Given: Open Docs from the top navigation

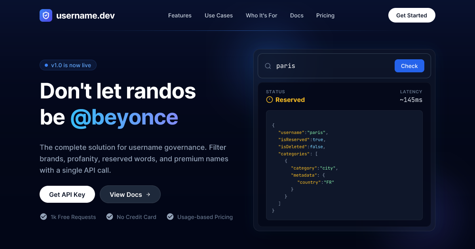Looking at the screenshot, I should click(297, 15).
